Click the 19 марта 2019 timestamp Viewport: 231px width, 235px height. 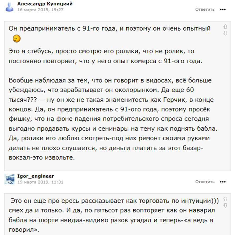[x=40, y=182]
